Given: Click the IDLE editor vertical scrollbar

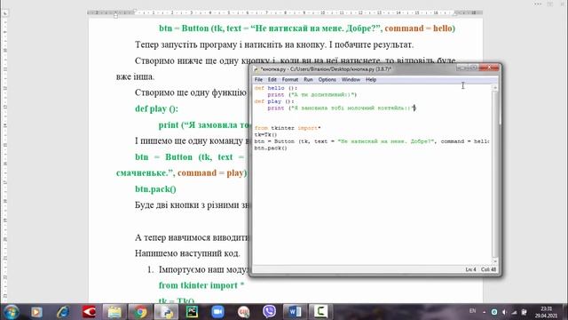Looking at the screenshot, I should pos(495,174).
